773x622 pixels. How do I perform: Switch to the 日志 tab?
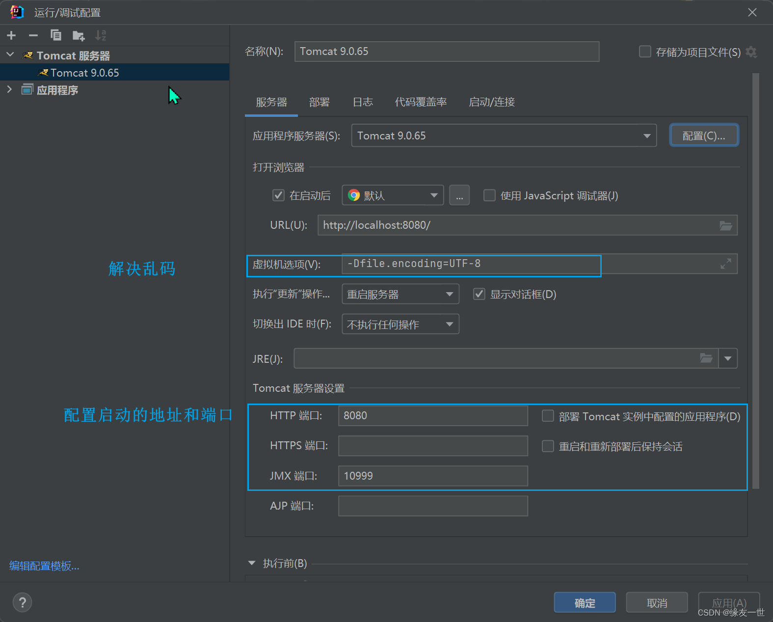coord(363,102)
